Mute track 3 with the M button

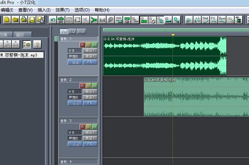click(x=95, y=127)
